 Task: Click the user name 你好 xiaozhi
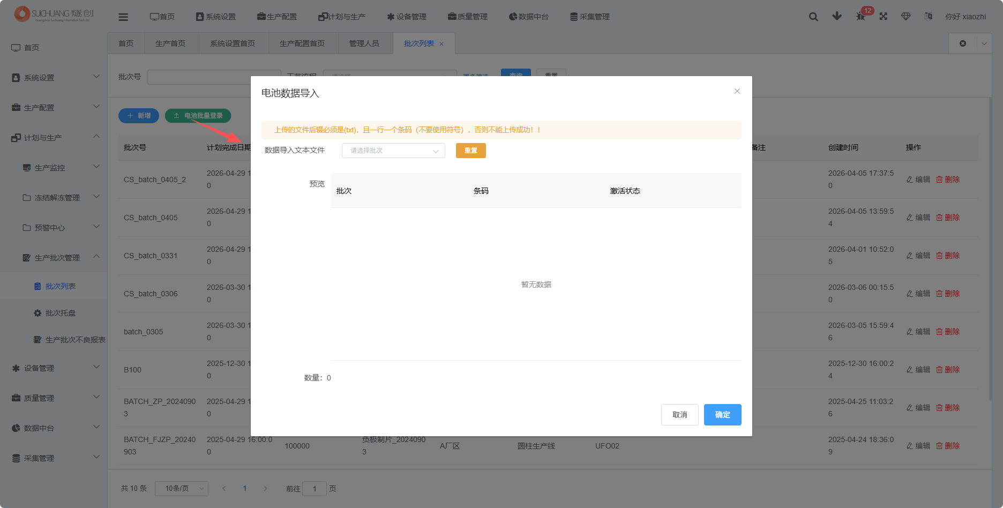[965, 17]
